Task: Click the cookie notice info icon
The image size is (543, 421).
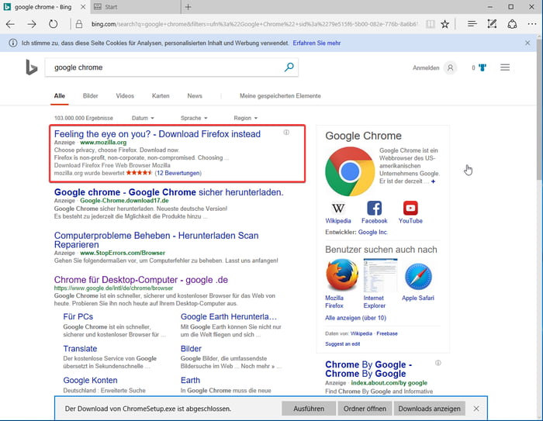Action: pos(13,43)
